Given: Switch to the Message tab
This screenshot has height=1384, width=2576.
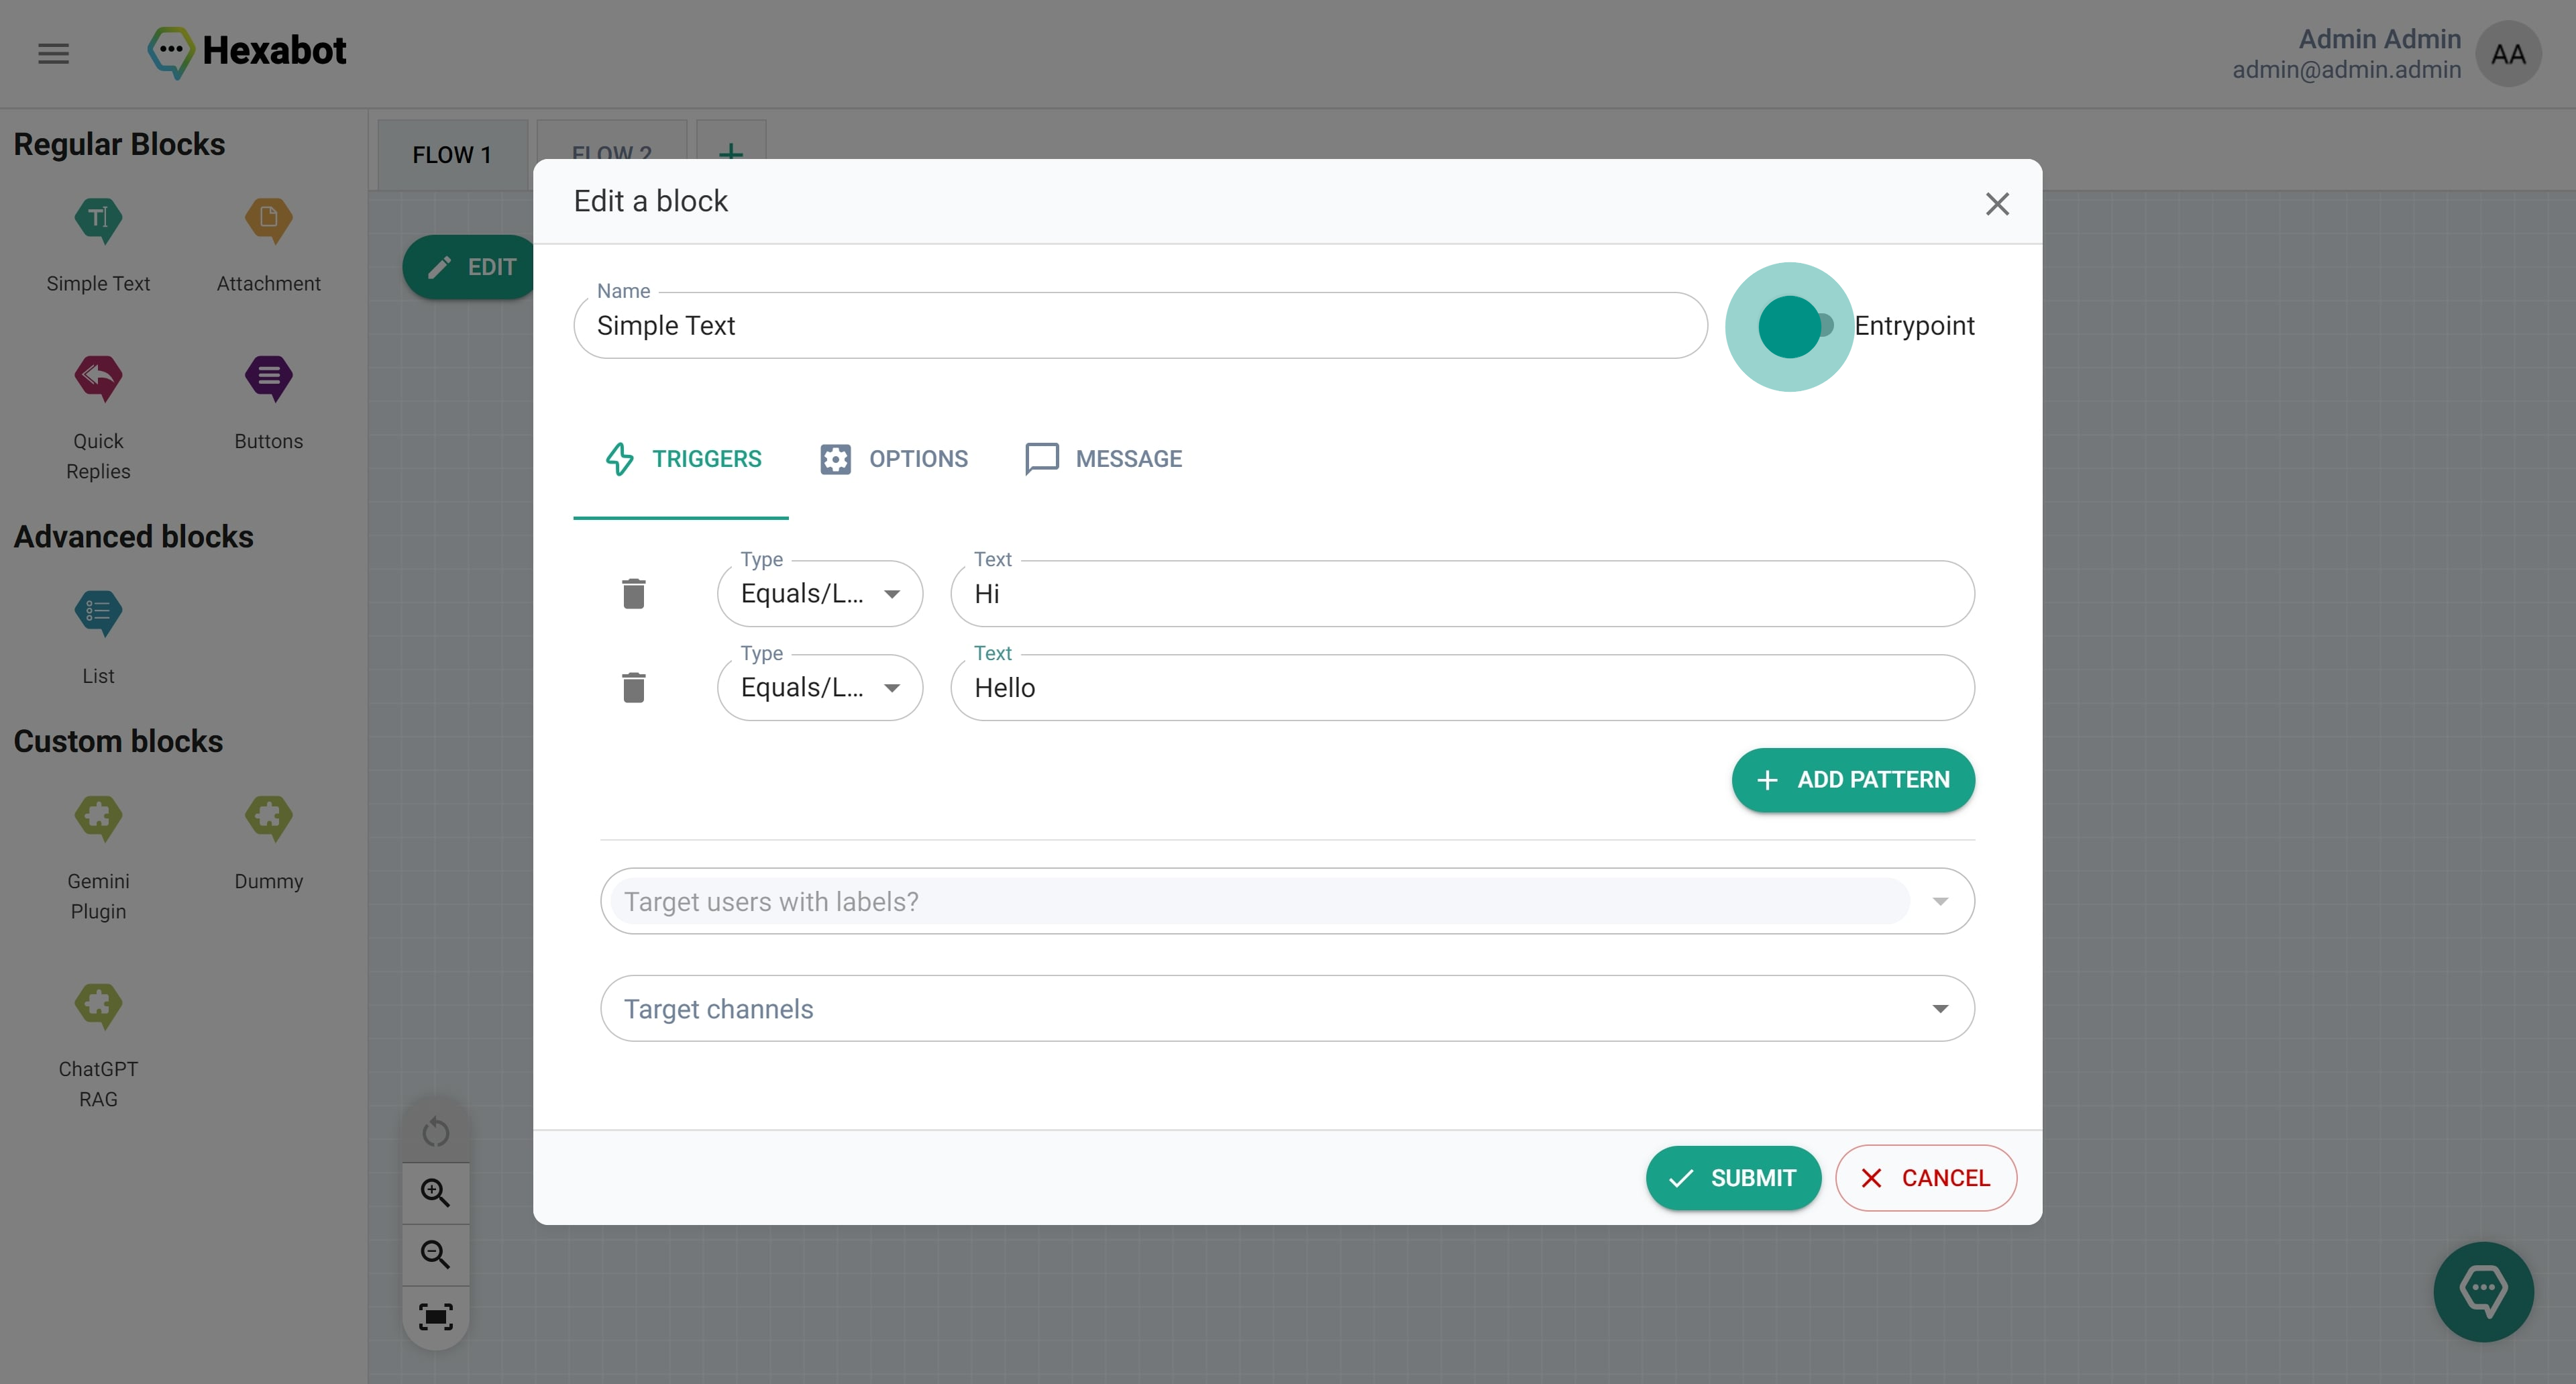Looking at the screenshot, I should 1104,459.
